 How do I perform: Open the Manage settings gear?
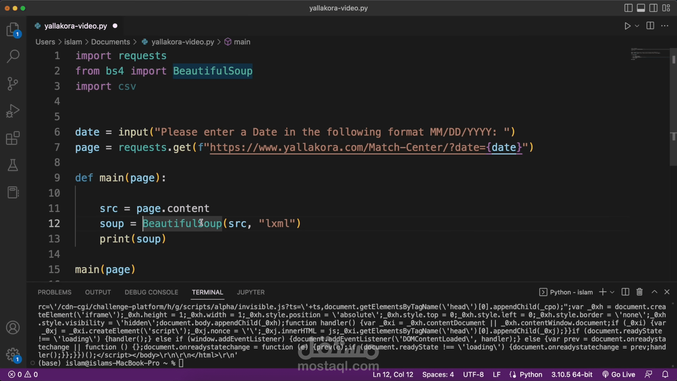13,355
